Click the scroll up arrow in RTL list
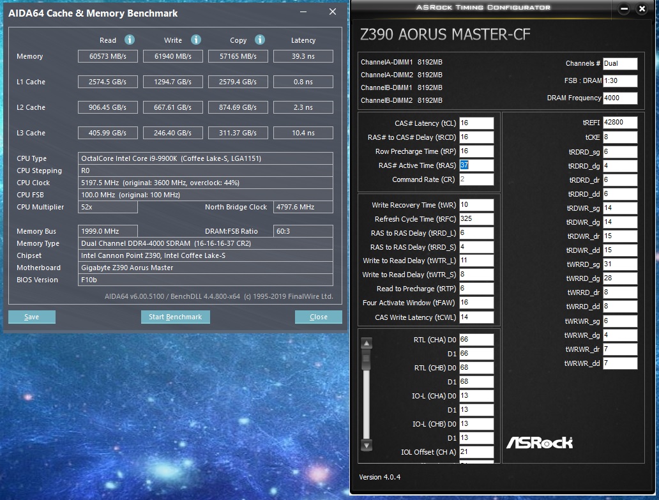 pos(367,344)
